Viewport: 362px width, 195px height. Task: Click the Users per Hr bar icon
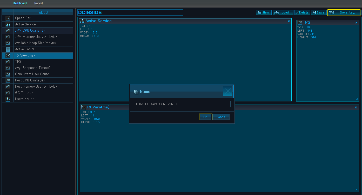(8, 99)
